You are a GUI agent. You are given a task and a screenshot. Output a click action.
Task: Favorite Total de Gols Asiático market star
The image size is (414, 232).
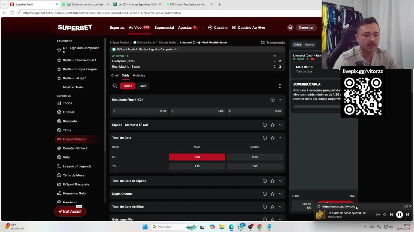(272, 207)
